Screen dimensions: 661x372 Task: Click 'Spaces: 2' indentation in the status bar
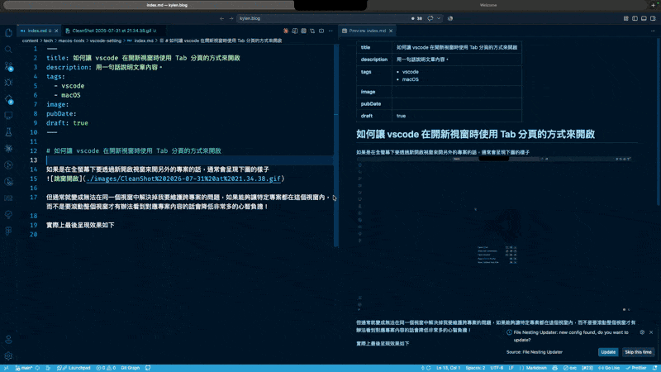point(475,368)
